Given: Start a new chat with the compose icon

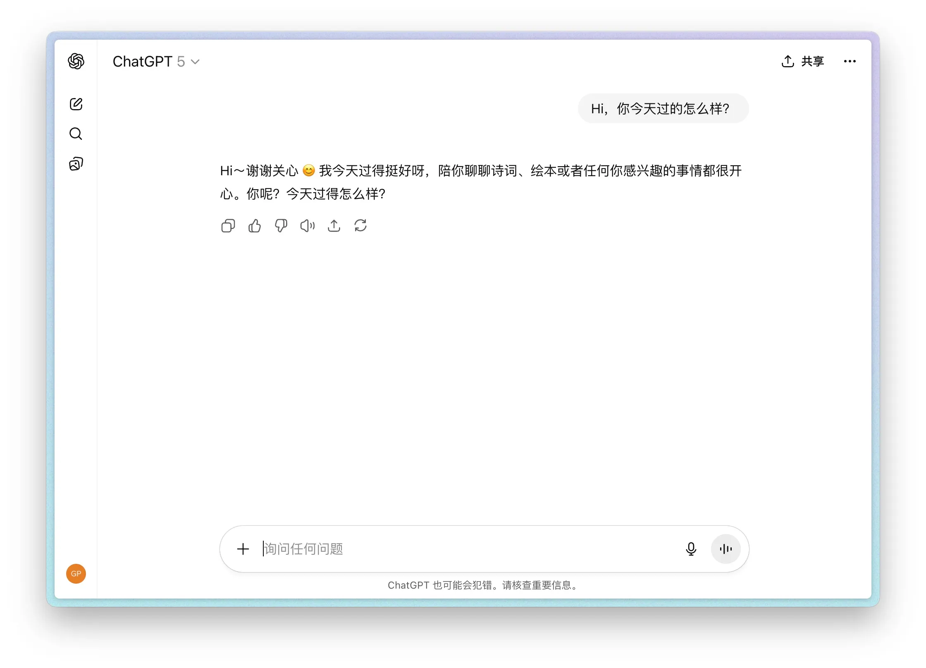Looking at the screenshot, I should 76,104.
